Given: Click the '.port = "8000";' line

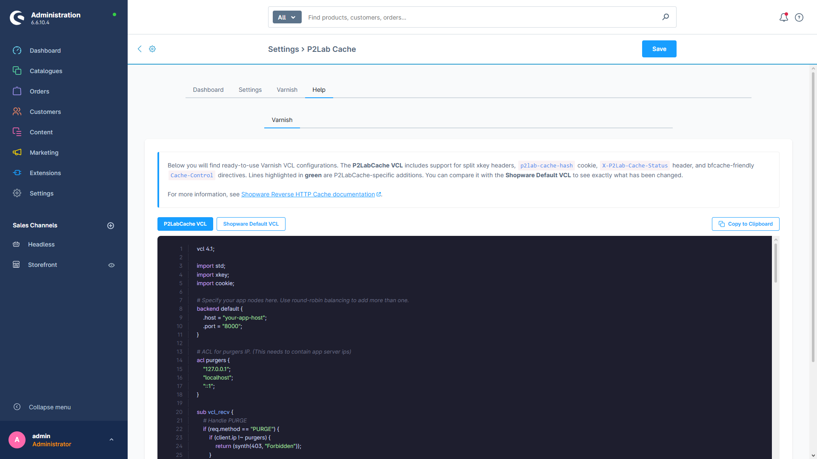Looking at the screenshot, I should tap(223, 326).
